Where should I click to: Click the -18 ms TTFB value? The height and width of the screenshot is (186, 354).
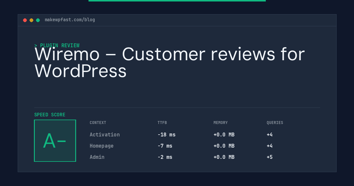(166, 135)
